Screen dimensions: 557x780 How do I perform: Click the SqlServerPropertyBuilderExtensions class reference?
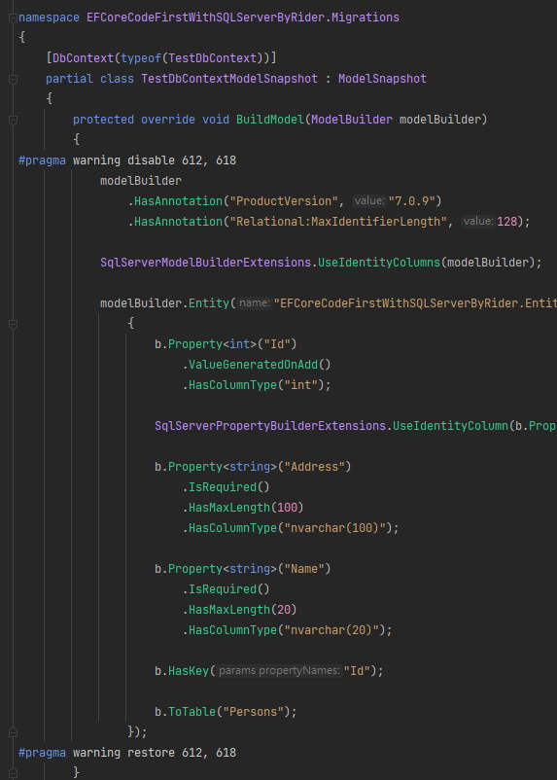pyautogui.click(x=270, y=426)
